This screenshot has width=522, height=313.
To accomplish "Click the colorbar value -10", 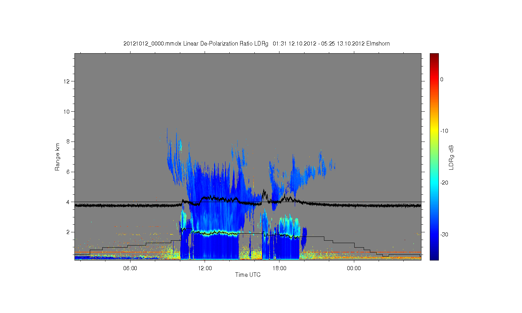I will tap(444, 131).
